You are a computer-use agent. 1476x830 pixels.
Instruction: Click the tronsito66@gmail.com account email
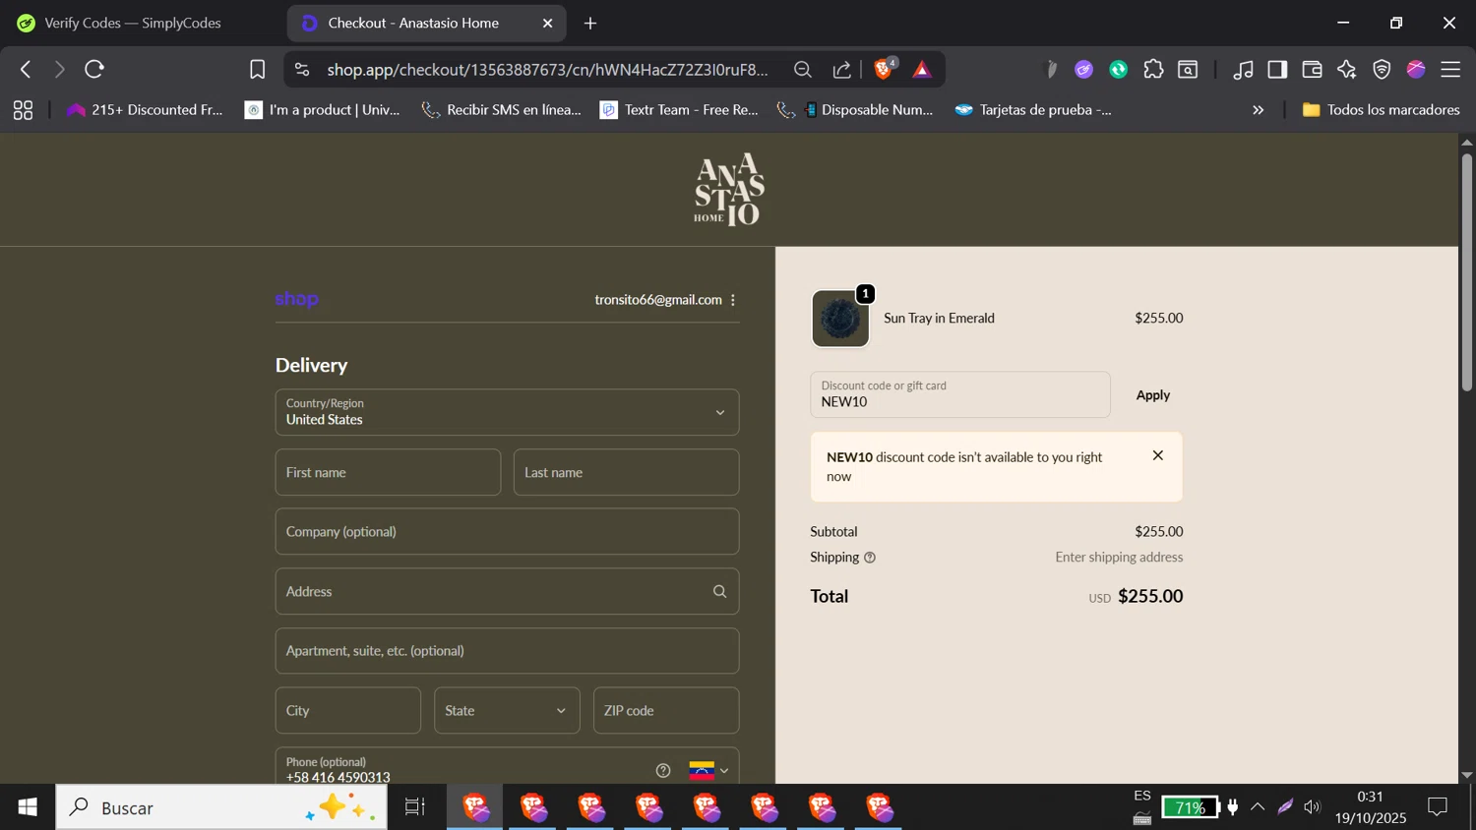[x=658, y=300]
